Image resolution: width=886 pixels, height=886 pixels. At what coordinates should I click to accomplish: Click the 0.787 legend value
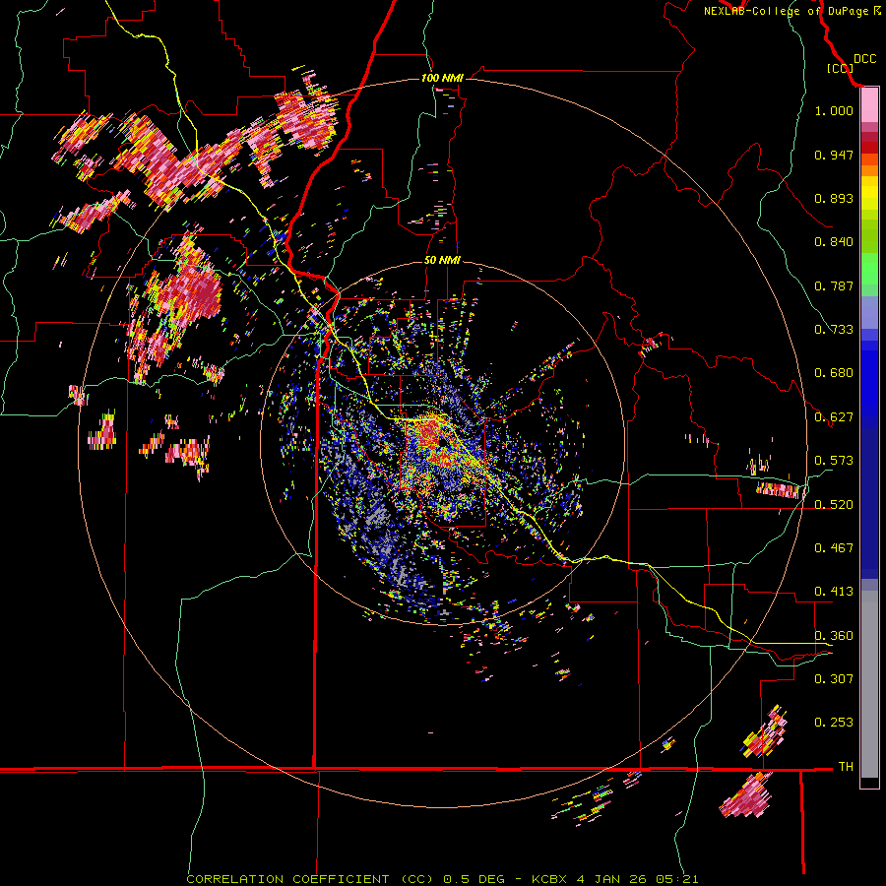[x=834, y=285]
